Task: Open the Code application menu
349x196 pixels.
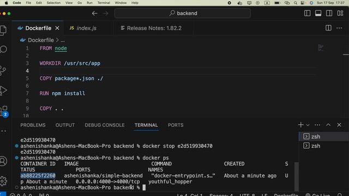Action: [x=17, y=3]
